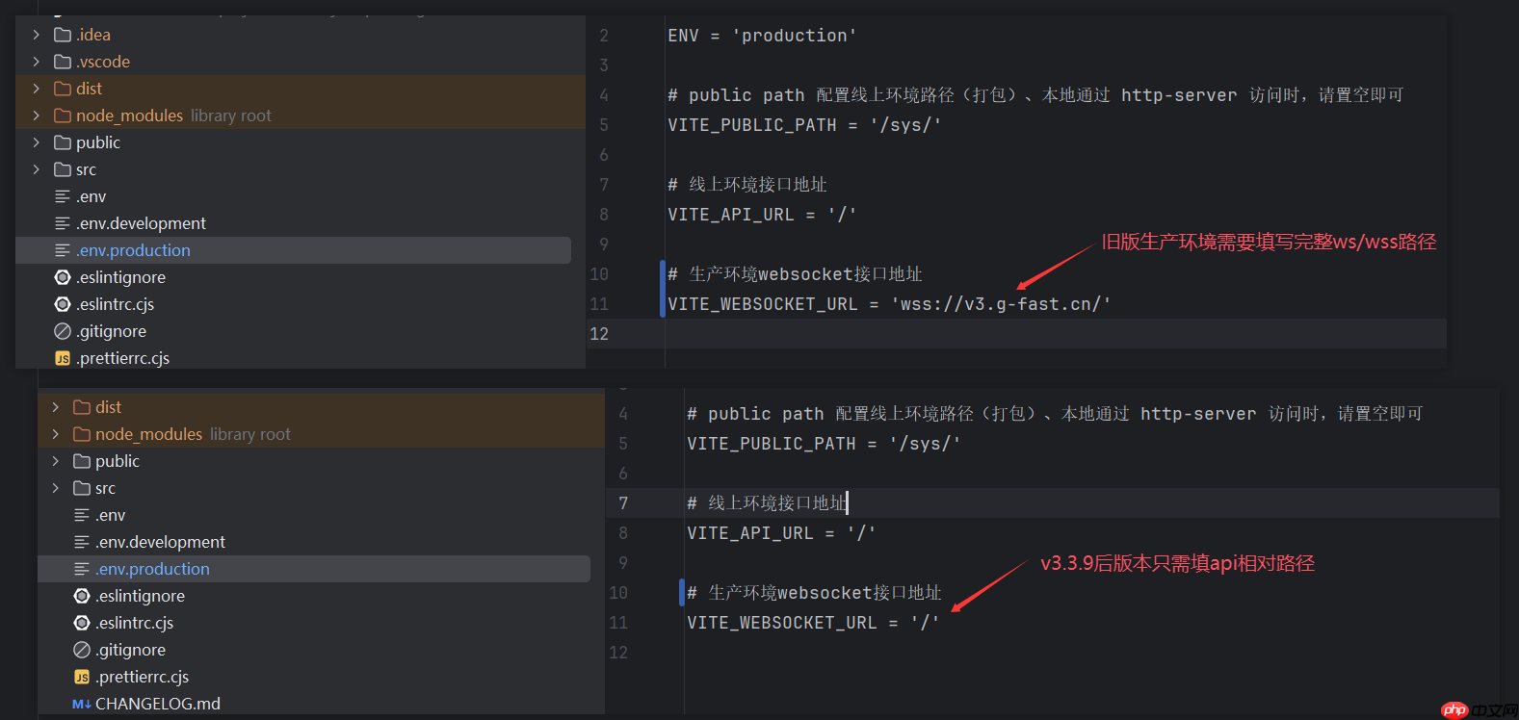Click the src folder icon in upper tree
This screenshot has height=720, width=1519.
click(63, 169)
